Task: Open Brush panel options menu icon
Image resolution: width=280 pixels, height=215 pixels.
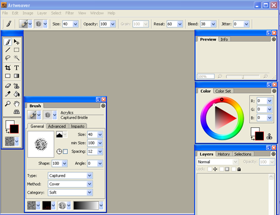Action: 103,106
